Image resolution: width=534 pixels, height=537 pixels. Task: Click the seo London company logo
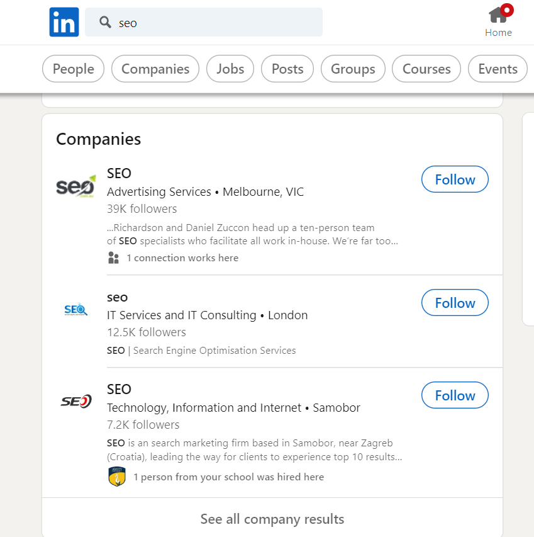tap(75, 309)
